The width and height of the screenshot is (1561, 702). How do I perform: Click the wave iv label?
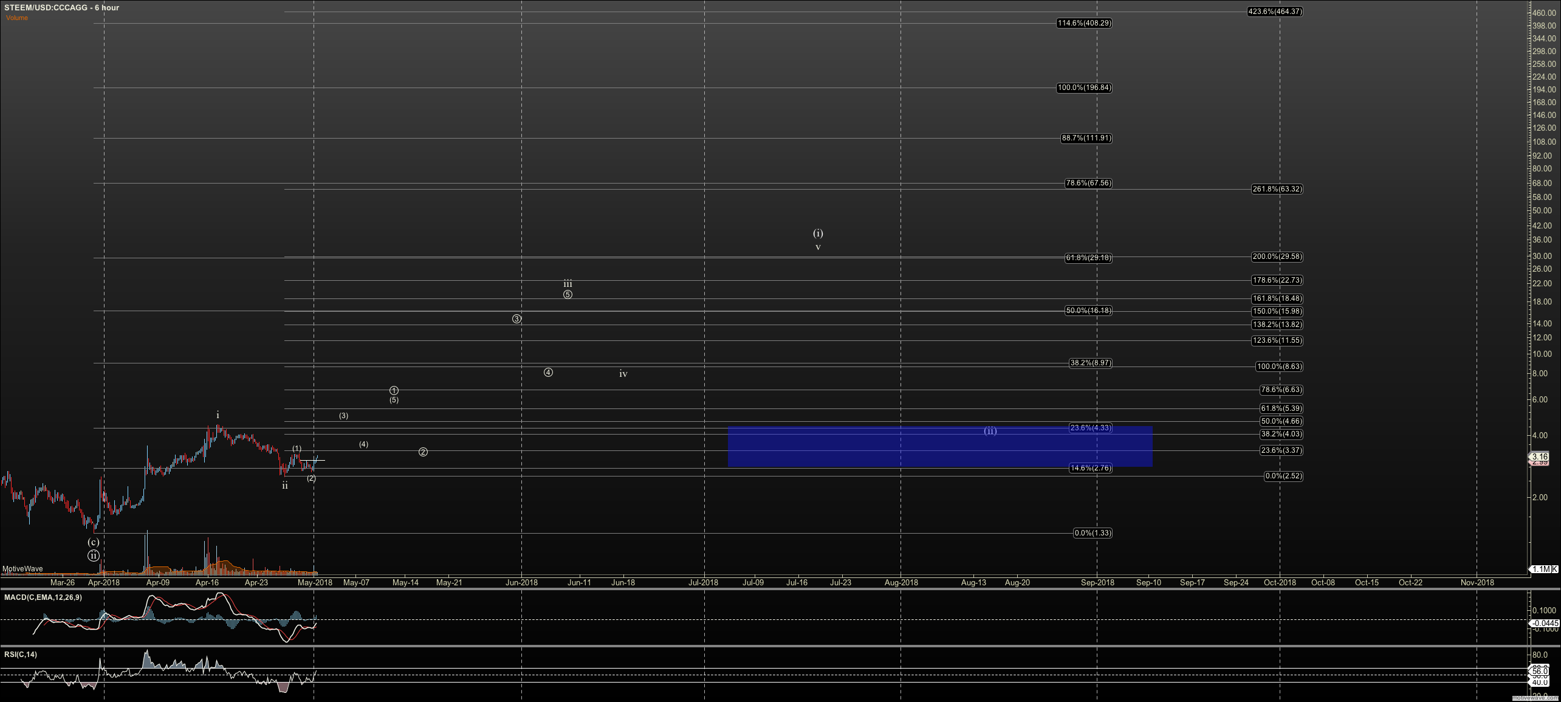pos(623,374)
